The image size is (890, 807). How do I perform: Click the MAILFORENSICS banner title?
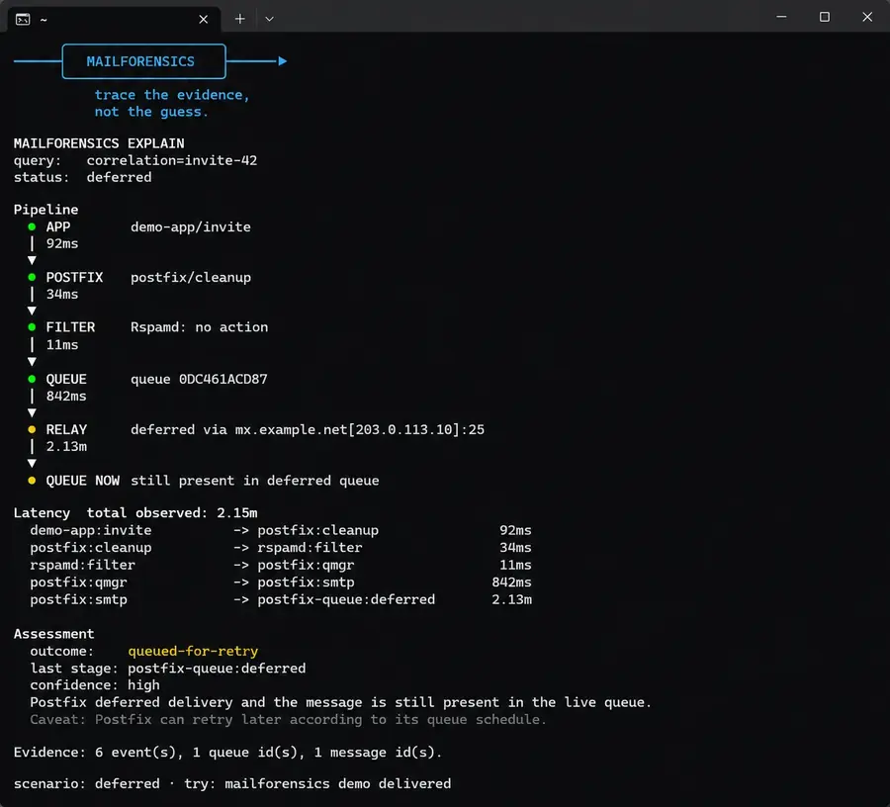(x=140, y=61)
